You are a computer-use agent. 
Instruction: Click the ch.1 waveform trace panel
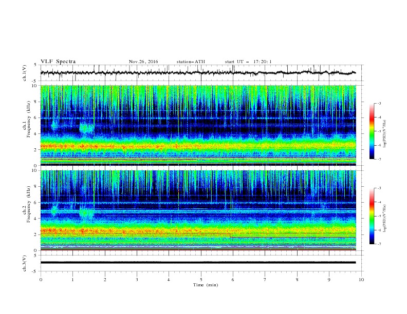(201, 73)
